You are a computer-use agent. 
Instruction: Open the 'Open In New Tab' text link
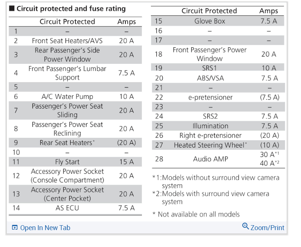point(45,227)
